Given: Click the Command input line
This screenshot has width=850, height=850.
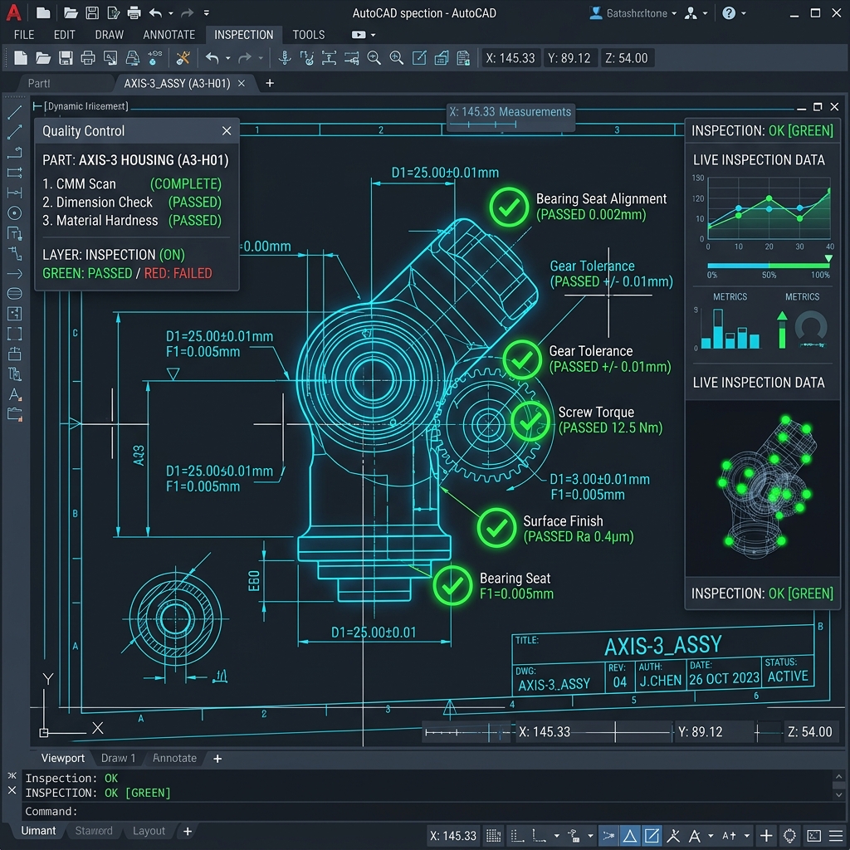Looking at the screenshot, I should tap(428, 811).
